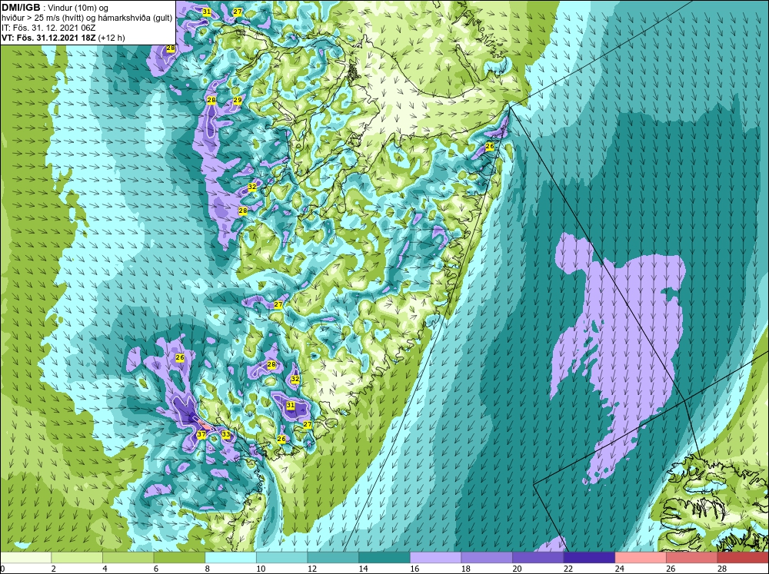Image resolution: width=769 pixels, height=574 pixels.
Task: Click the scale number 24
Action: coord(620,569)
